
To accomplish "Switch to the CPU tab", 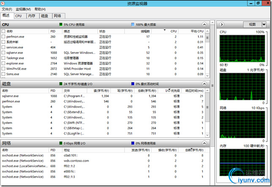I will [20, 16].
